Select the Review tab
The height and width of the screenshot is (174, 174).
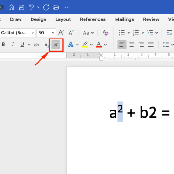tap(151, 19)
